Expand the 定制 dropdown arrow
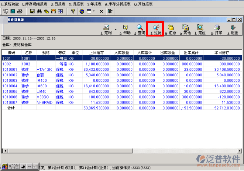The height and width of the screenshot is (171, 244). pyautogui.click(x=116, y=29)
